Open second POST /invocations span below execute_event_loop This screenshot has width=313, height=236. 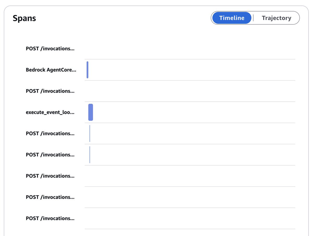point(50,155)
